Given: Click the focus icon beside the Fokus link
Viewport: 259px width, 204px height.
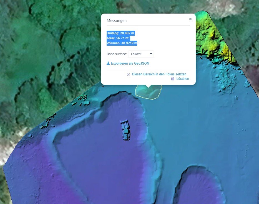Looking at the screenshot, I should tap(128, 74).
